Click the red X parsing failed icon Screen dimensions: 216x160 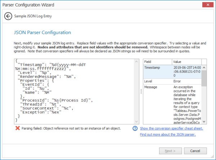18,128
